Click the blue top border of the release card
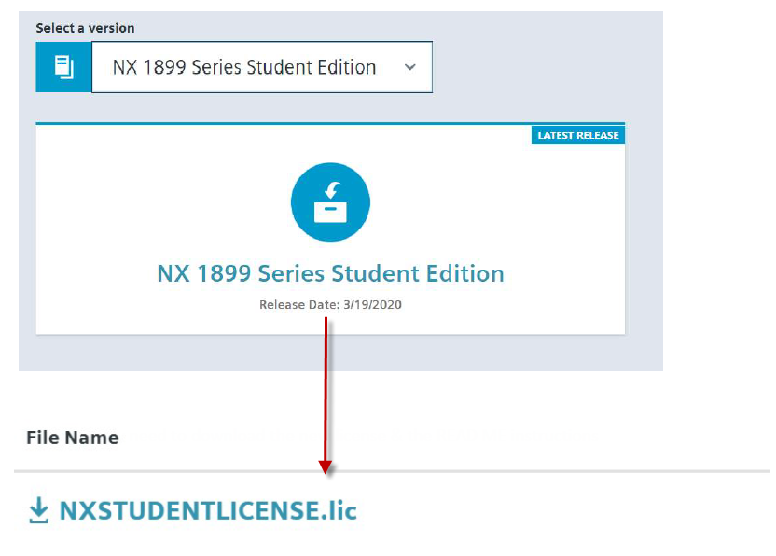Screen dimensions: 776x556 tap(280, 123)
